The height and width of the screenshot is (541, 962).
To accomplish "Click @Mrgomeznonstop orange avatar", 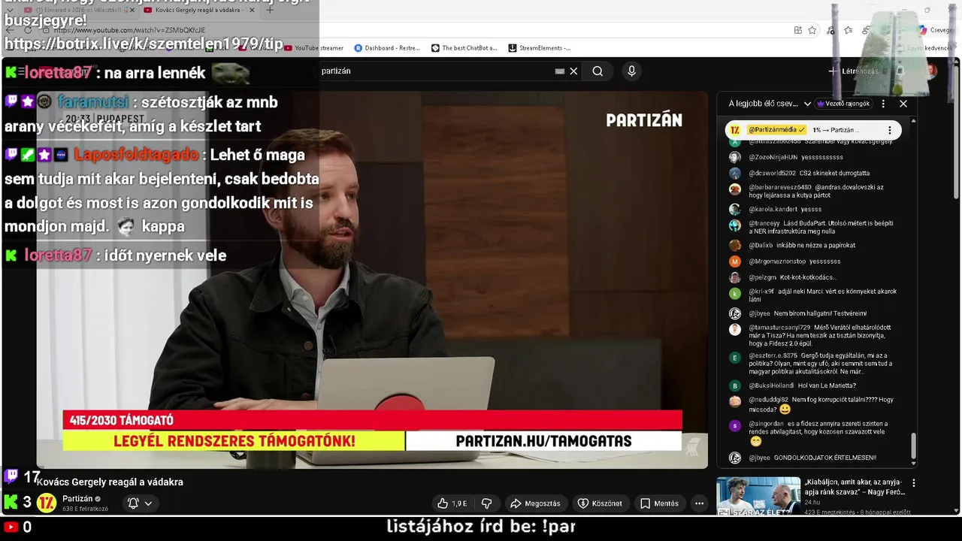I will (735, 261).
